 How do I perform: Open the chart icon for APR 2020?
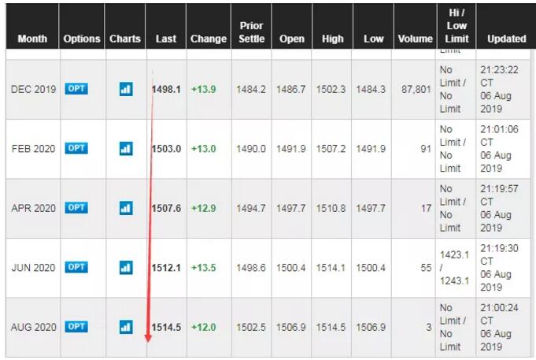(126, 208)
